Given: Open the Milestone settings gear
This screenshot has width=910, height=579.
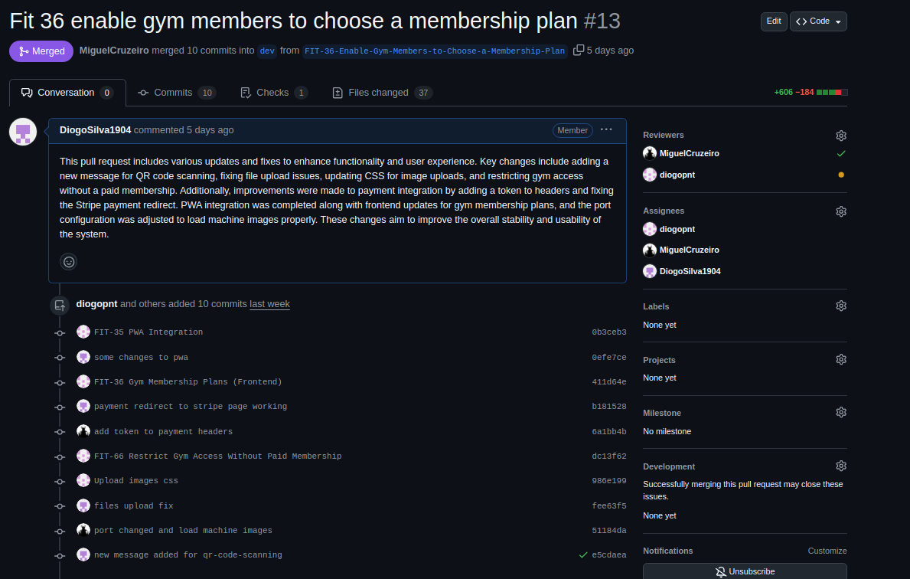Looking at the screenshot, I should point(841,413).
